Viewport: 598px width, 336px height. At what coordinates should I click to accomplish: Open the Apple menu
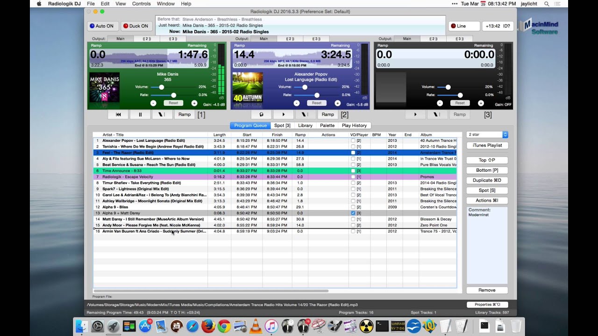(x=39, y=4)
